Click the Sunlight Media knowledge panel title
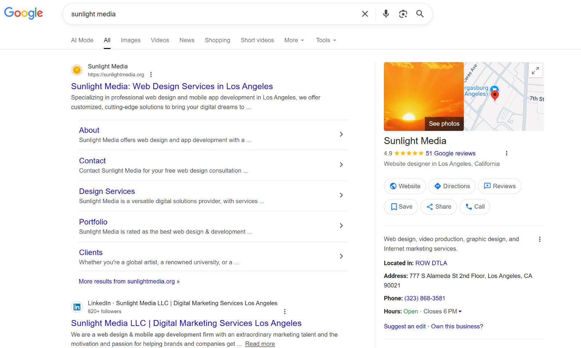The width and height of the screenshot is (581, 348). [x=415, y=141]
